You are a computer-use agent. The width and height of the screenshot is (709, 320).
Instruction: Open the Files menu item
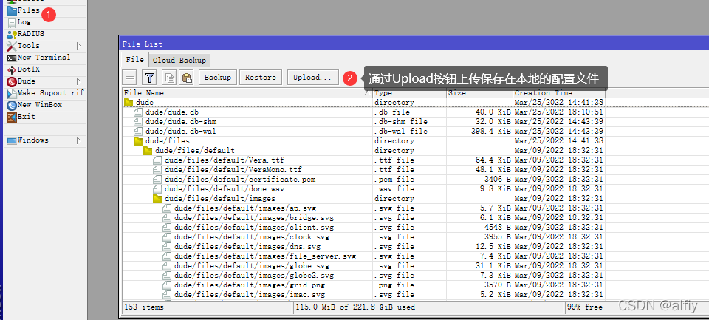point(29,10)
